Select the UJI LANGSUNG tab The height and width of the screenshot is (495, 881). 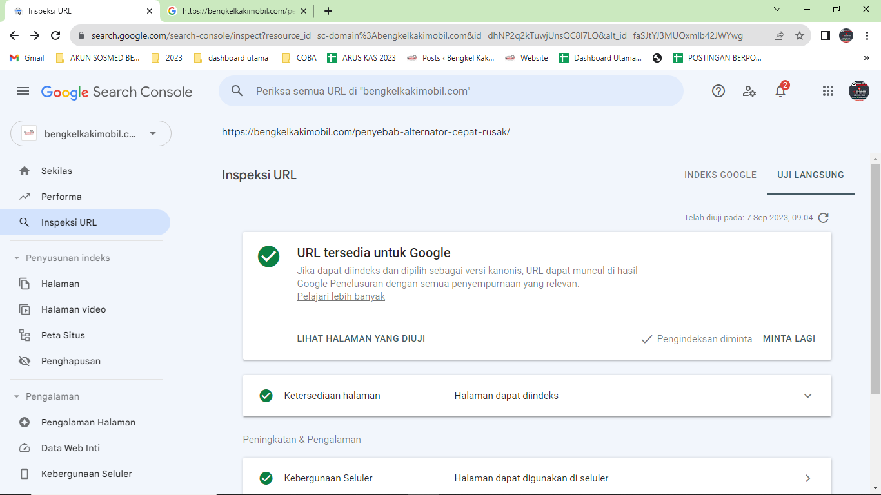tap(811, 175)
